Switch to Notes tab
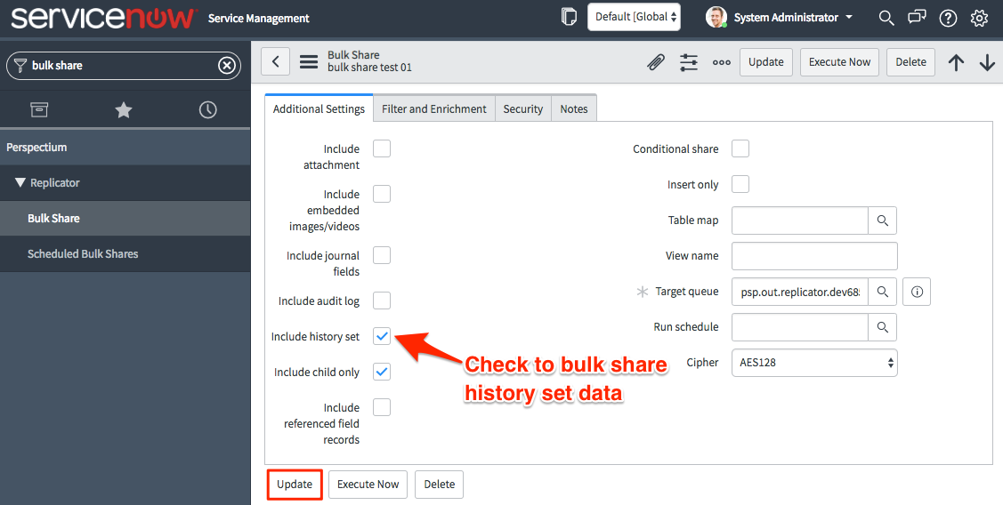The image size is (1003, 505). [574, 108]
